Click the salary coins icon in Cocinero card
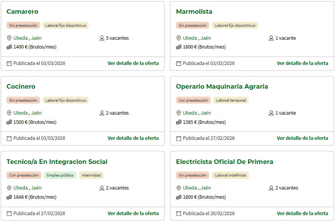 (9, 122)
